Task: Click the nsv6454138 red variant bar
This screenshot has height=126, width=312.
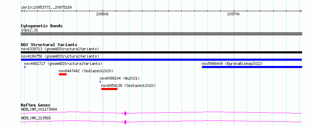Action: 109,89
